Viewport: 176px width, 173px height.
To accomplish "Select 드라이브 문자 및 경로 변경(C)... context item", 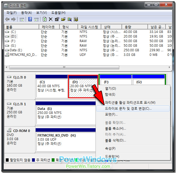I will pyautogui.click(x=128, y=108).
